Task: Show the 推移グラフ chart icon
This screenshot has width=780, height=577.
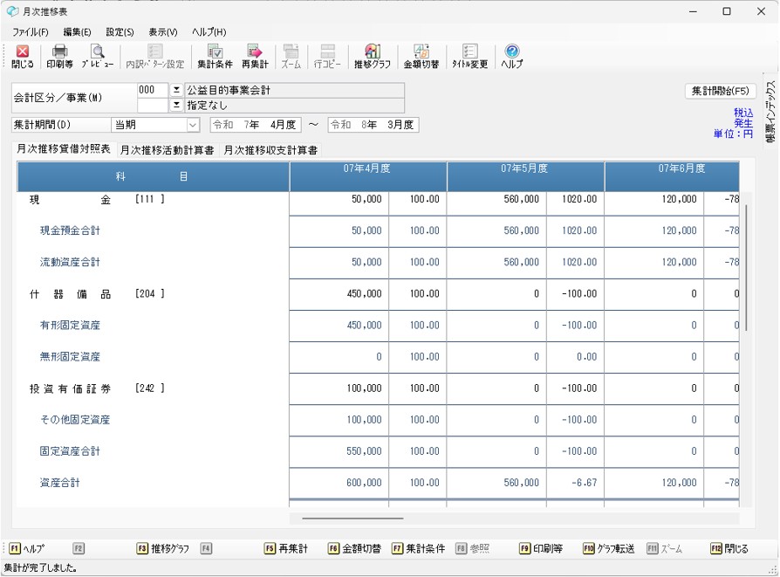Action: click(x=372, y=57)
